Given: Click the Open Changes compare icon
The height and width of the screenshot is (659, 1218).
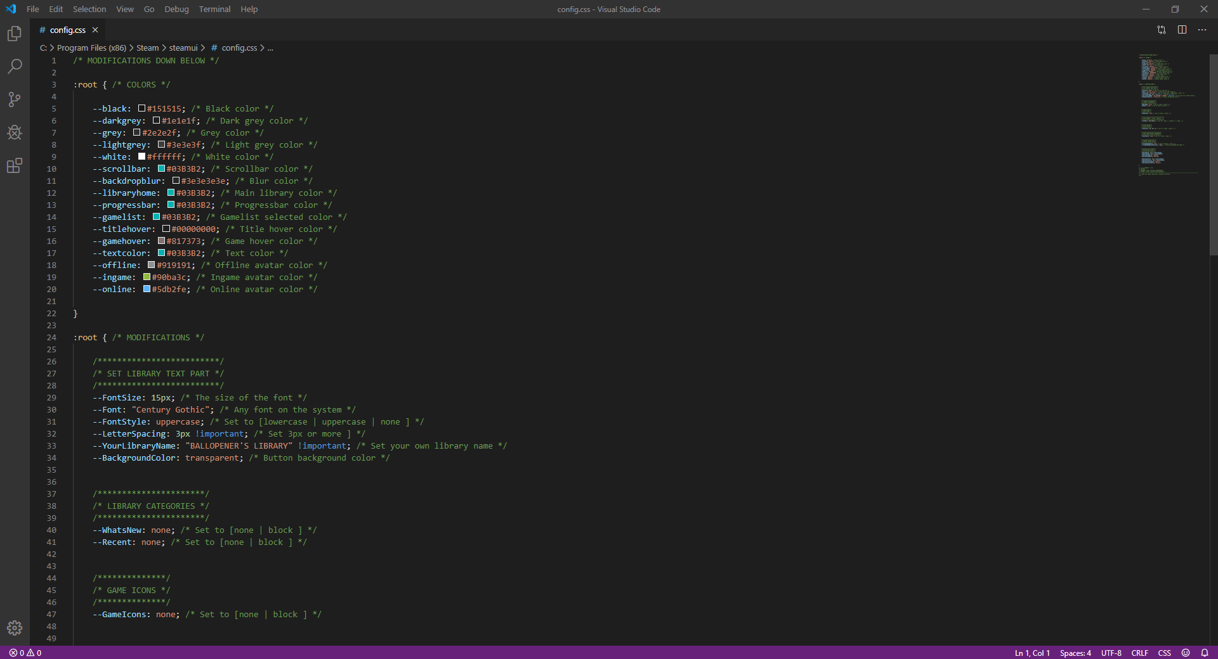Looking at the screenshot, I should (x=1162, y=30).
